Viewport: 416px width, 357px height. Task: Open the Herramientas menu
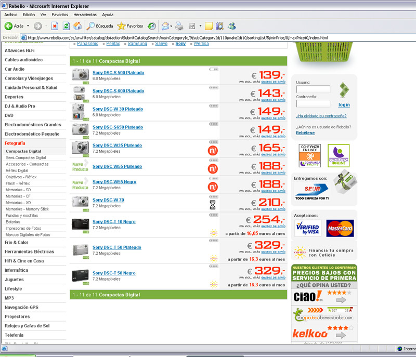[x=85, y=15]
